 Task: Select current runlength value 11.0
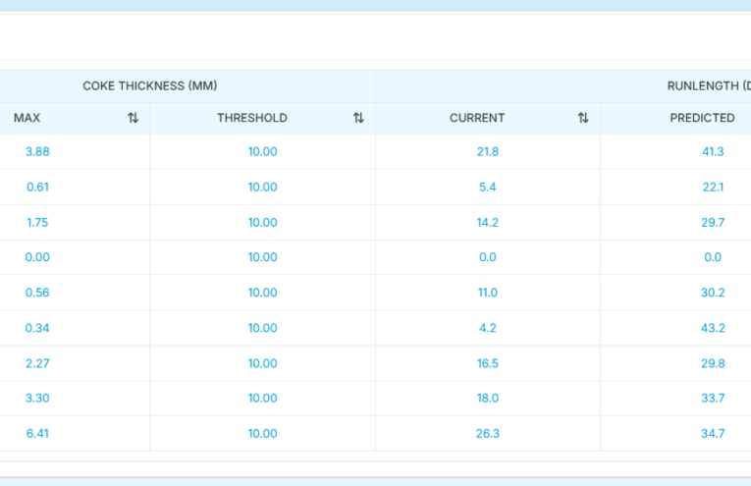point(488,293)
